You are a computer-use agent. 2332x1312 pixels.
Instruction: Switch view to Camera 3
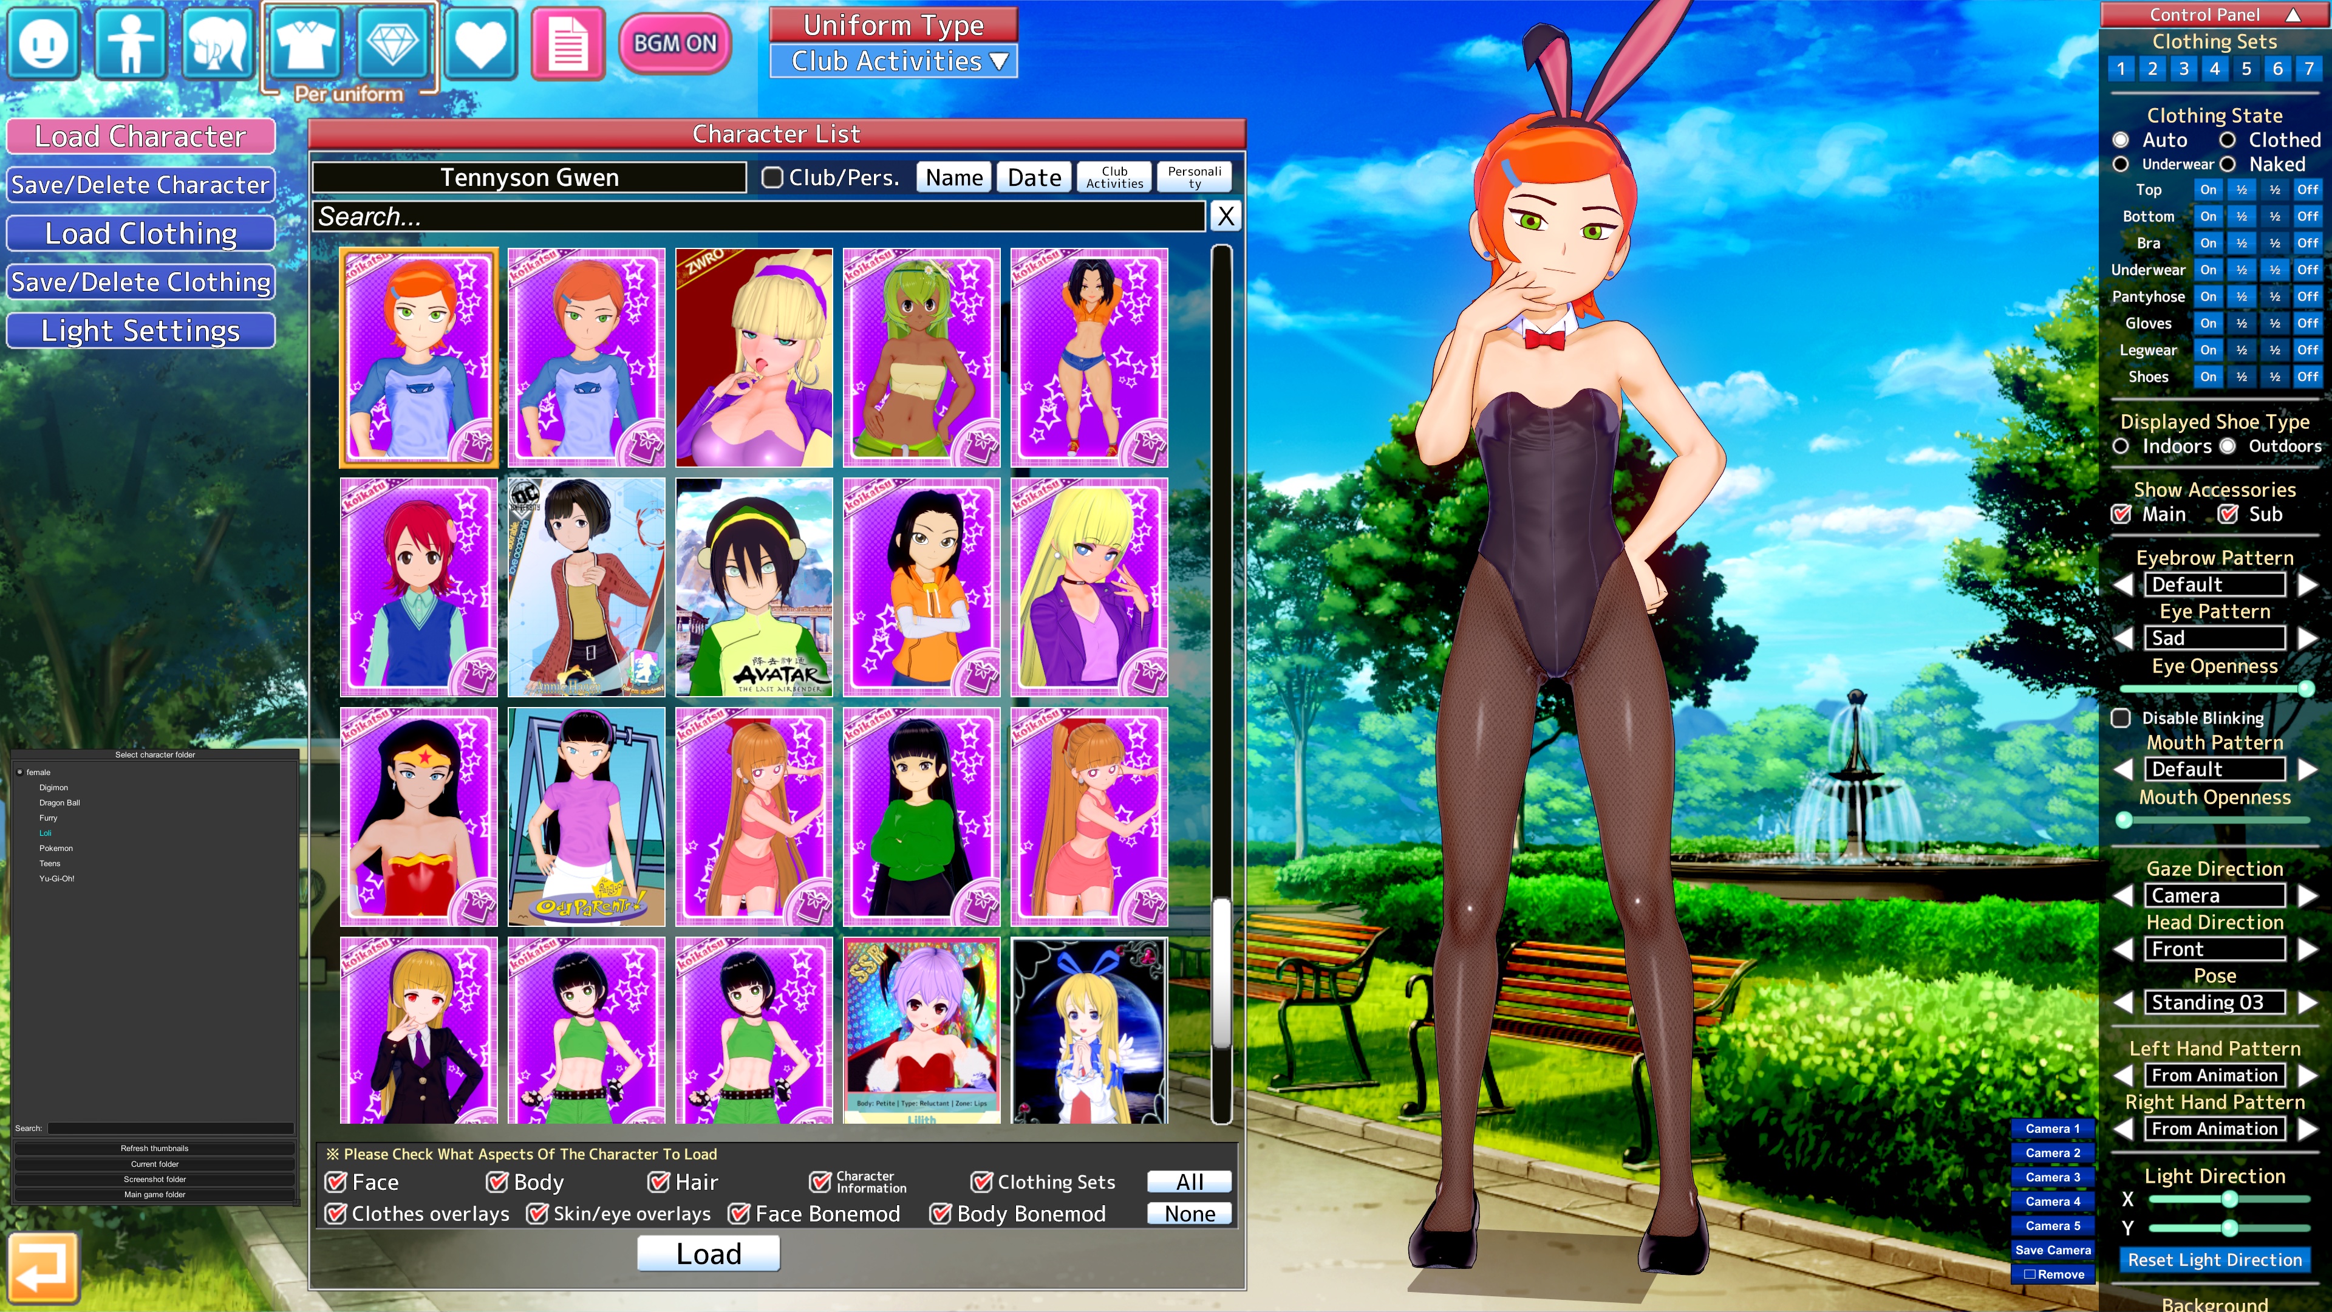coord(2052,1177)
